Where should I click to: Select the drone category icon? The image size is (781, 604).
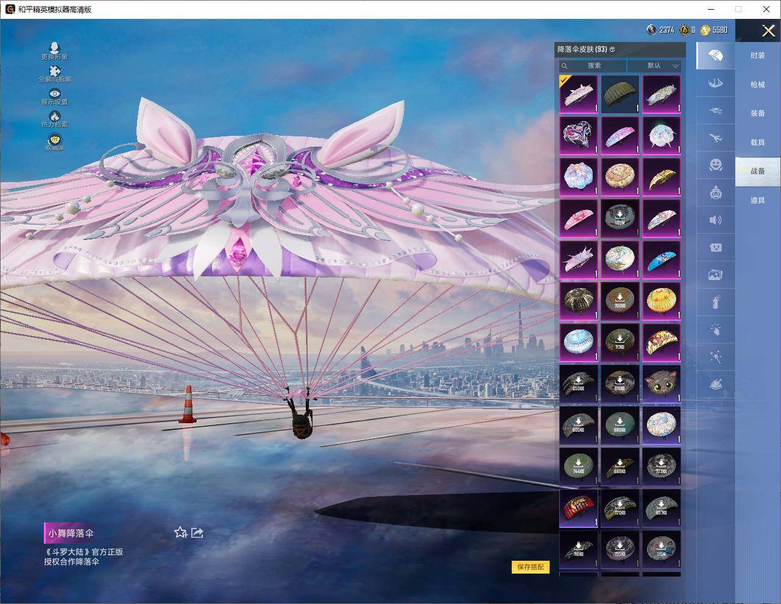[x=715, y=111]
